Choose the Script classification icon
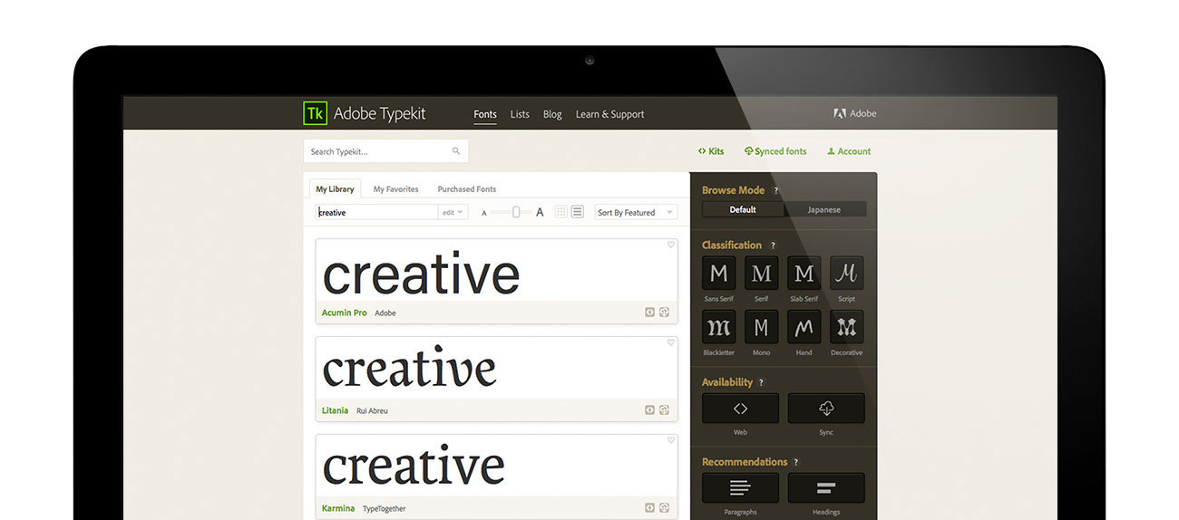The width and height of the screenshot is (1179, 520). 846,273
